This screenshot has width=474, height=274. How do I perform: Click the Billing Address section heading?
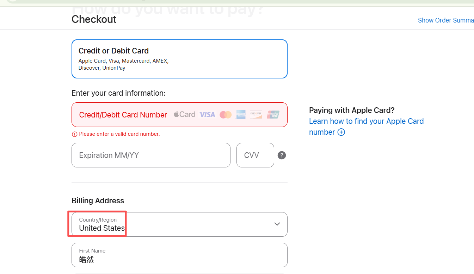click(98, 200)
